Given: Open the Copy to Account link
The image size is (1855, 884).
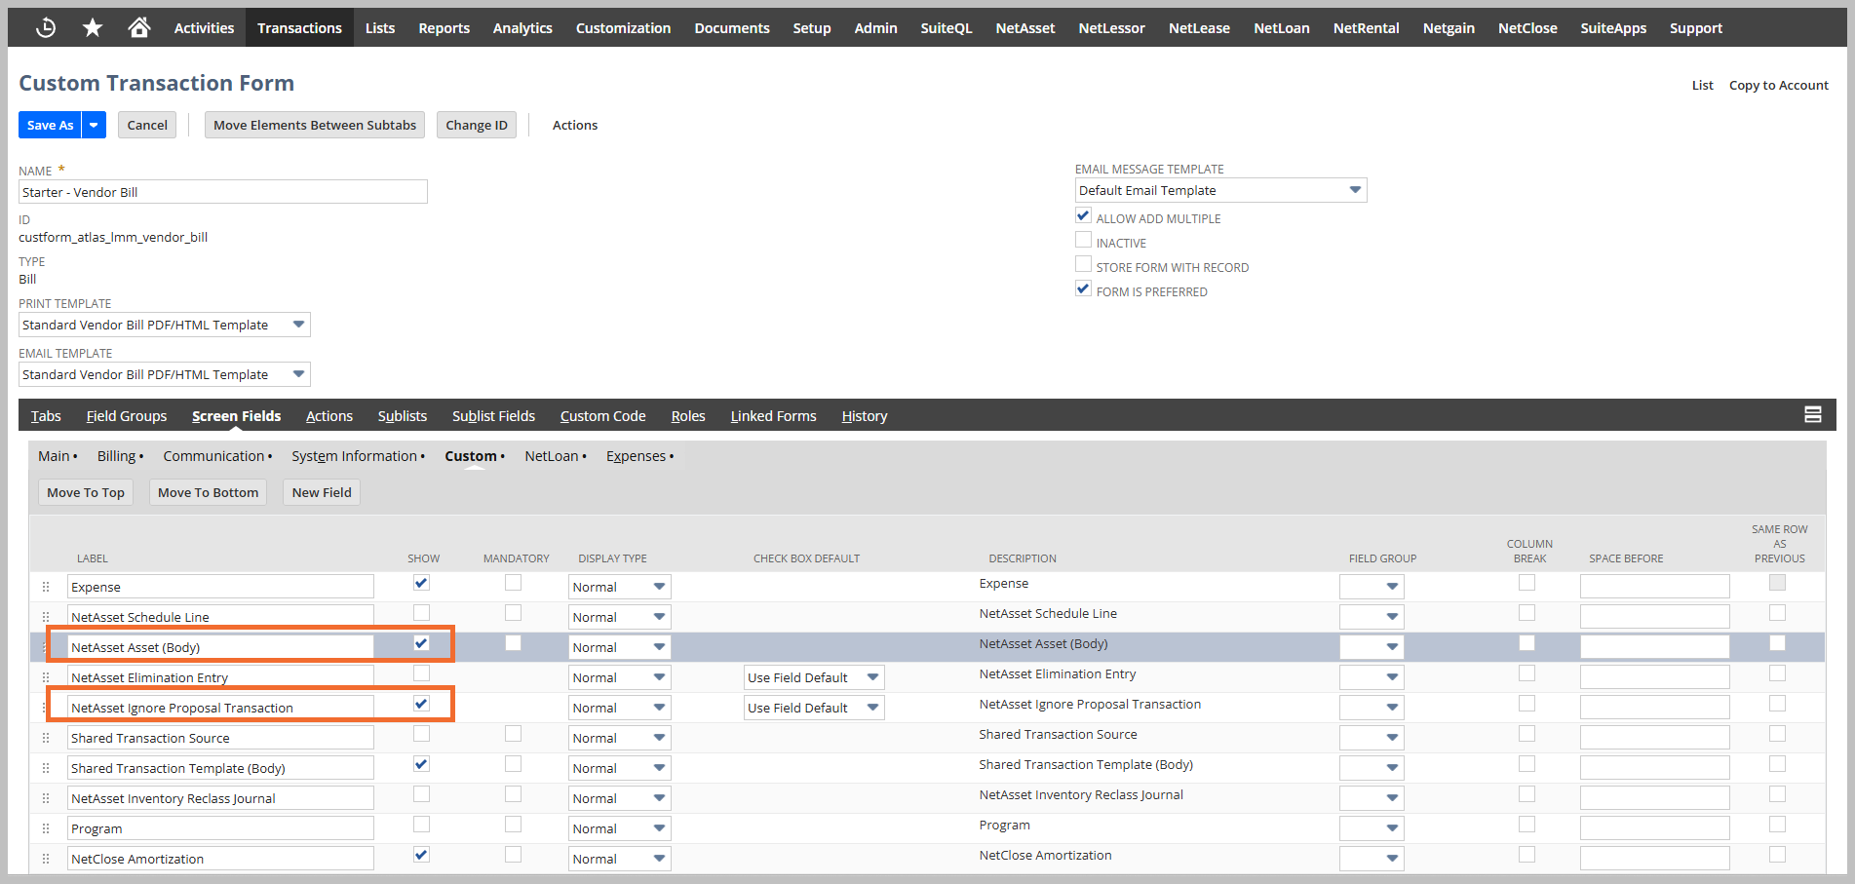Looking at the screenshot, I should (1778, 85).
